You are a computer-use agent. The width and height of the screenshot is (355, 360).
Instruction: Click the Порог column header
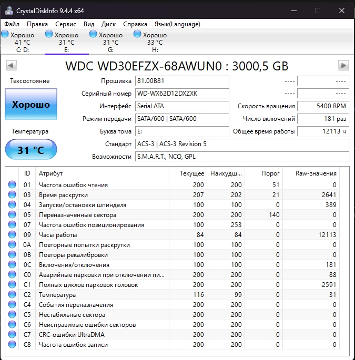[264, 173]
